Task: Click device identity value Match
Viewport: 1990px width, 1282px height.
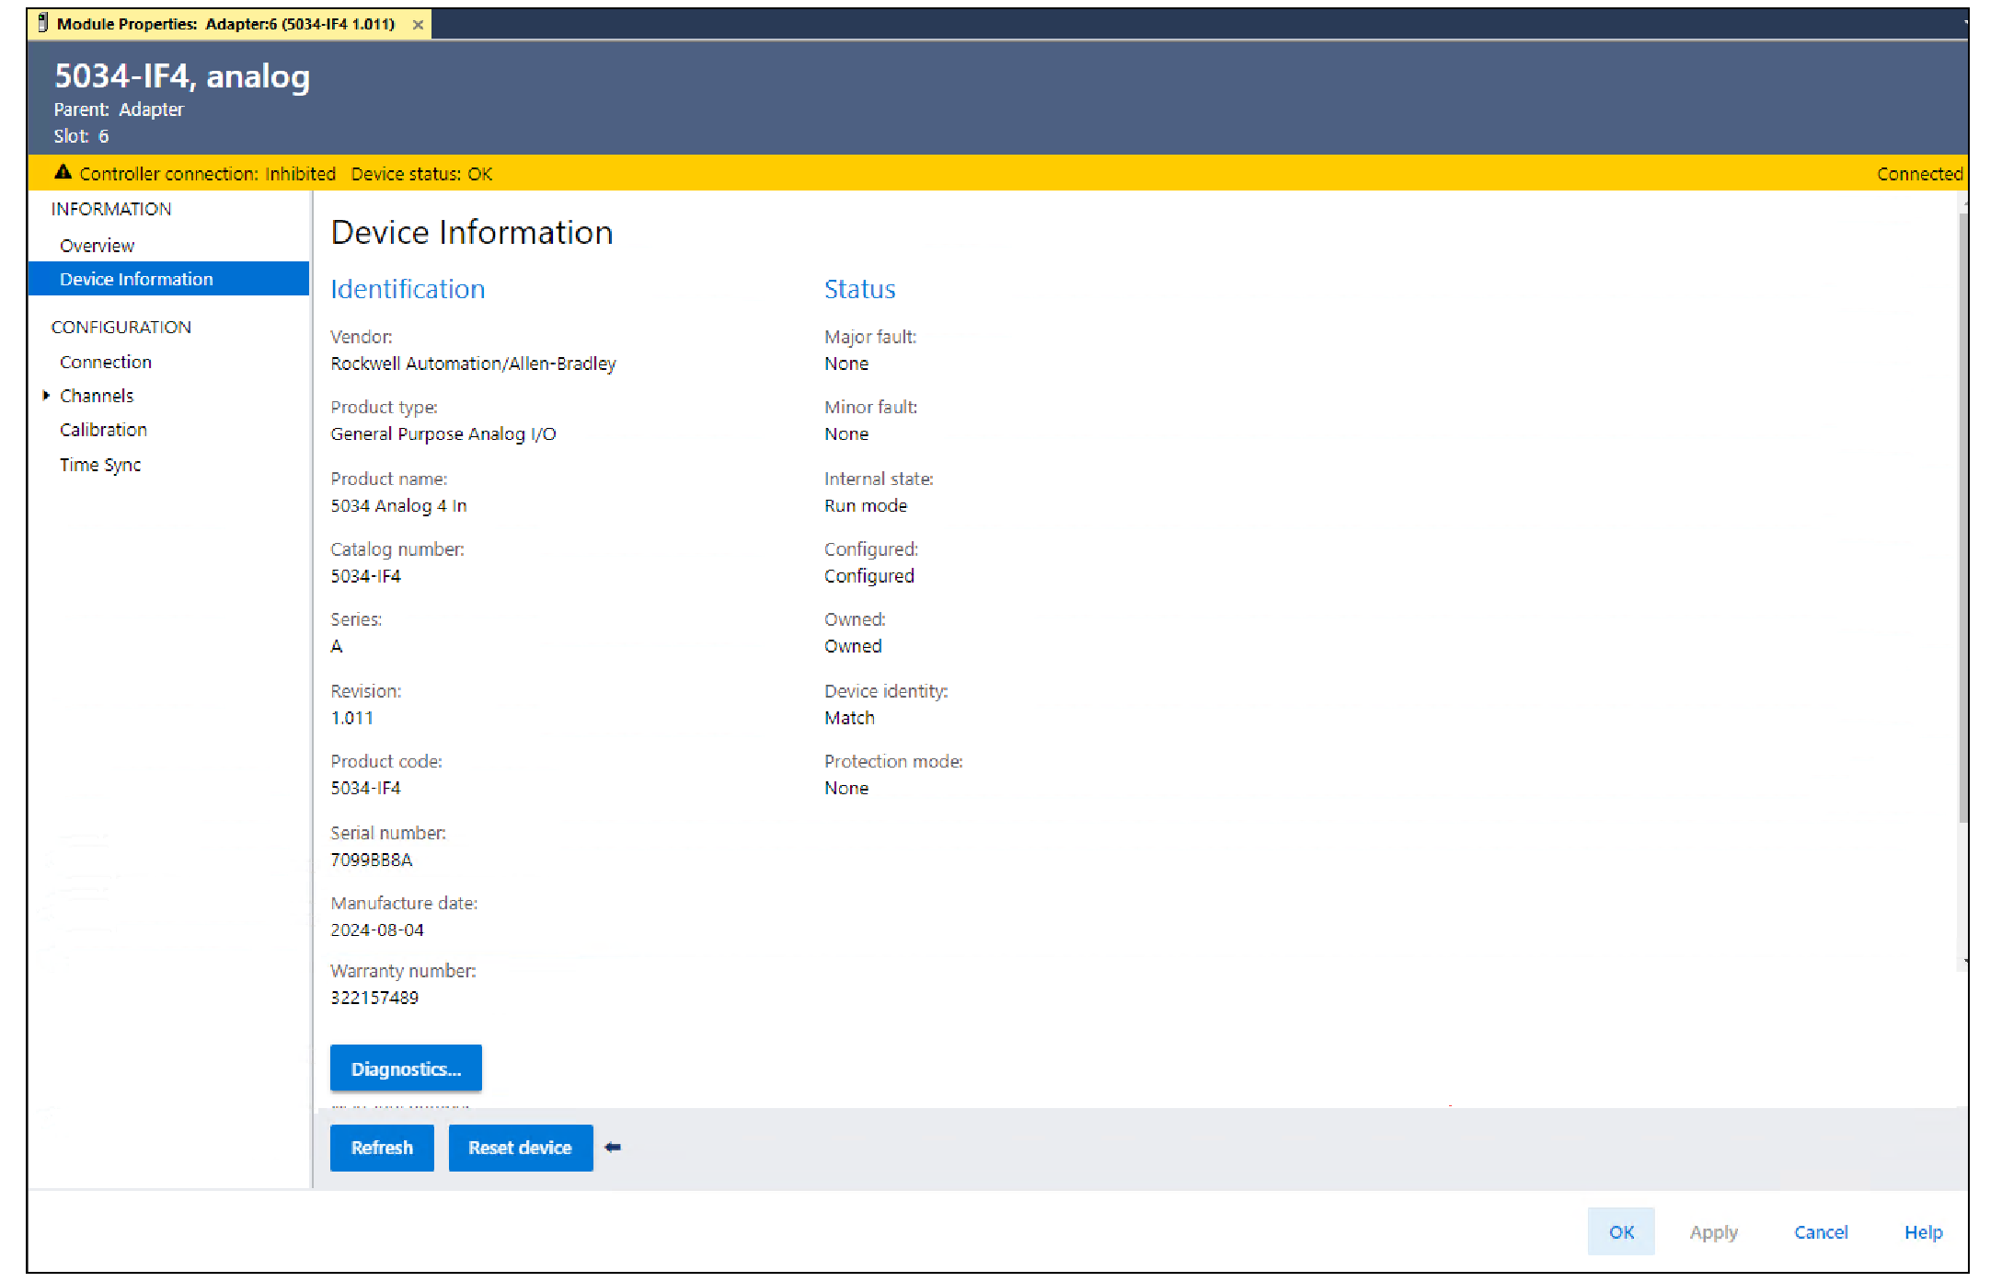Action: pyautogui.click(x=849, y=718)
